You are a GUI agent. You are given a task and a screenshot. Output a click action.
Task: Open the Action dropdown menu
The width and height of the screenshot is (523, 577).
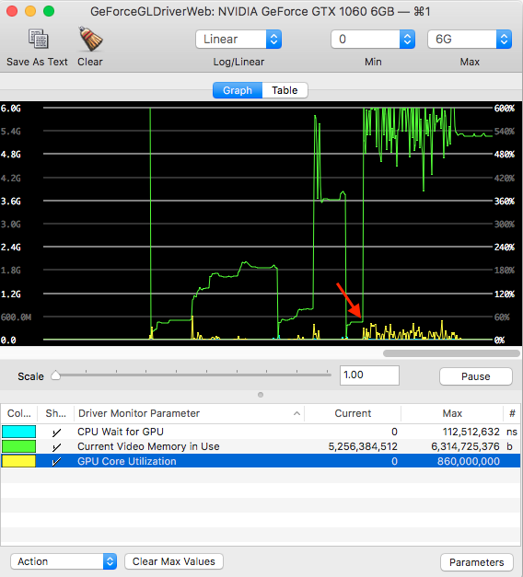point(64,561)
